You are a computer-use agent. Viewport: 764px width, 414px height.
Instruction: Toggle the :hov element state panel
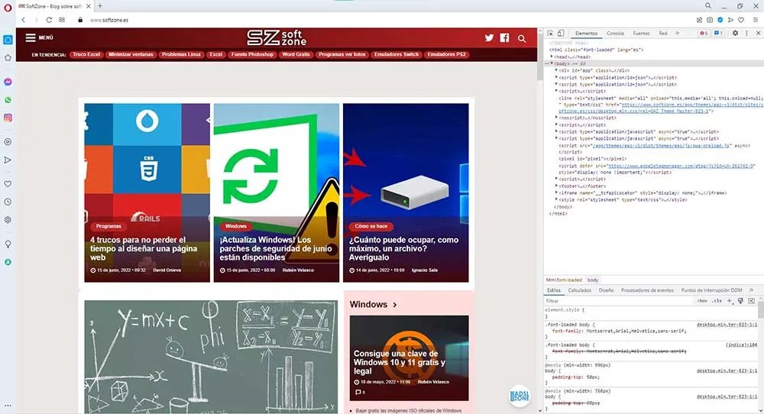tap(702, 301)
